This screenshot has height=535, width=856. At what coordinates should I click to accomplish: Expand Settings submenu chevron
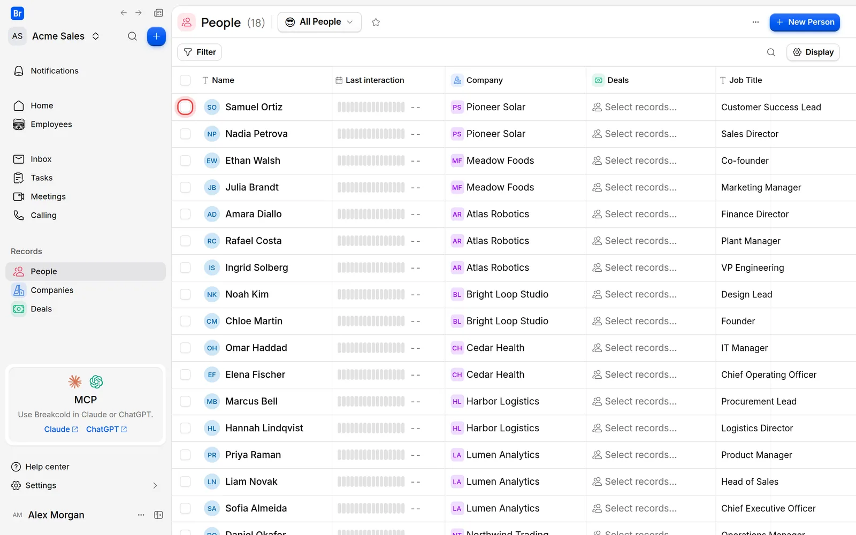(155, 485)
